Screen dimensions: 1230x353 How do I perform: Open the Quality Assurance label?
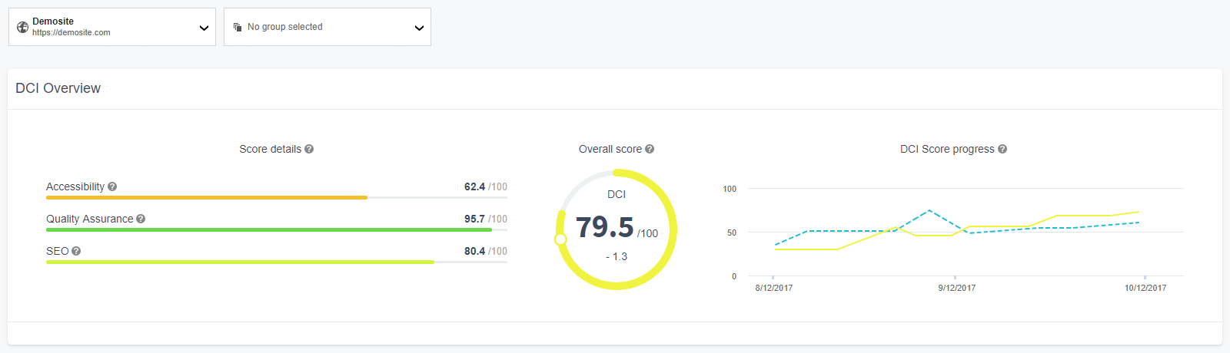89,219
